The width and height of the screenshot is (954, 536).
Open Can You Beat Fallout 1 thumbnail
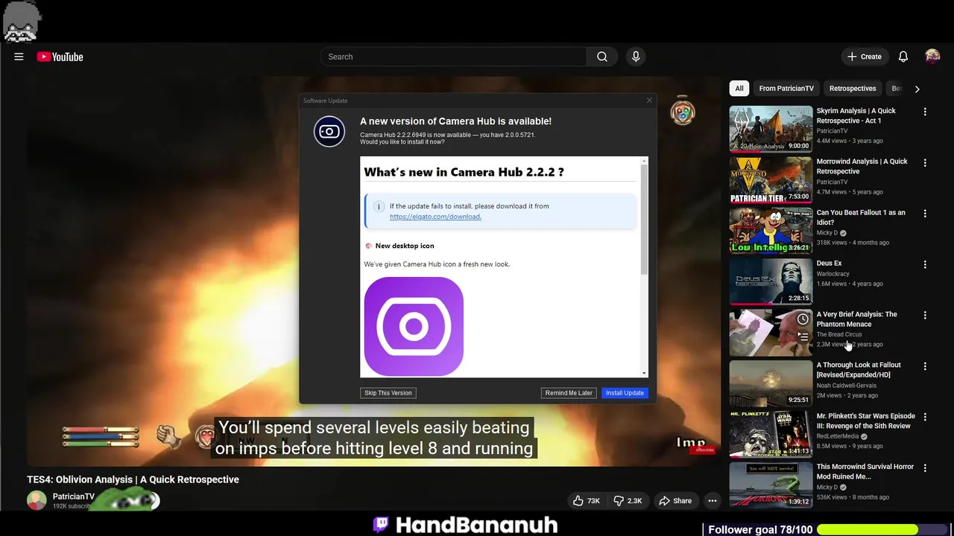pos(771,231)
